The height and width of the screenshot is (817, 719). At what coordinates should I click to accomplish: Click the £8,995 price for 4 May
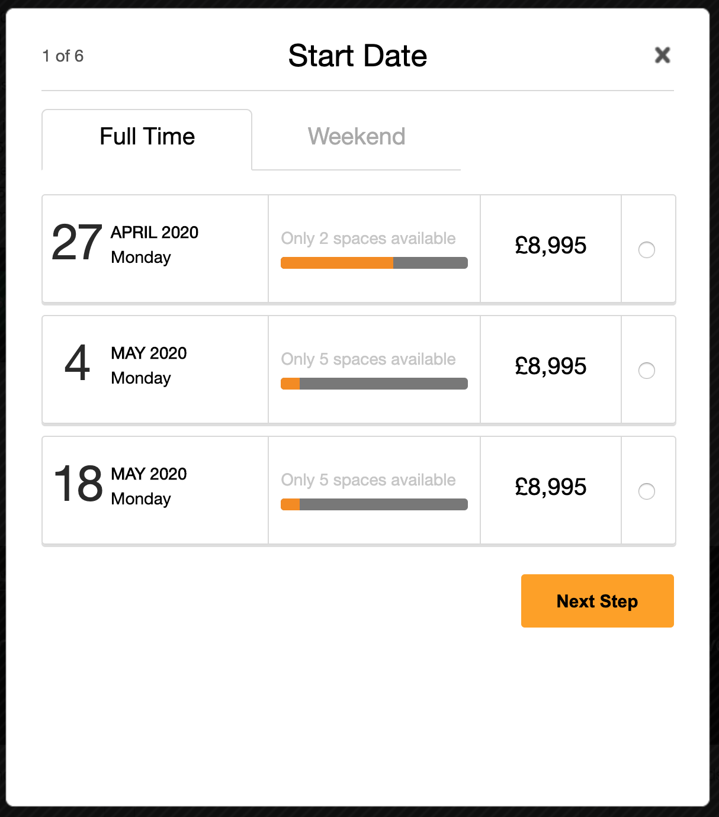coord(551,366)
